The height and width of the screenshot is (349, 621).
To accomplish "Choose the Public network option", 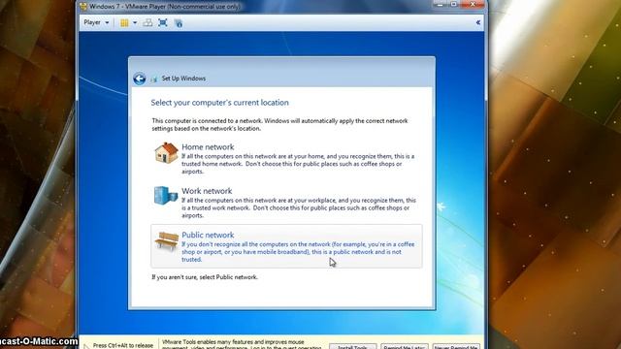I will pyautogui.click(x=286, y=246).
